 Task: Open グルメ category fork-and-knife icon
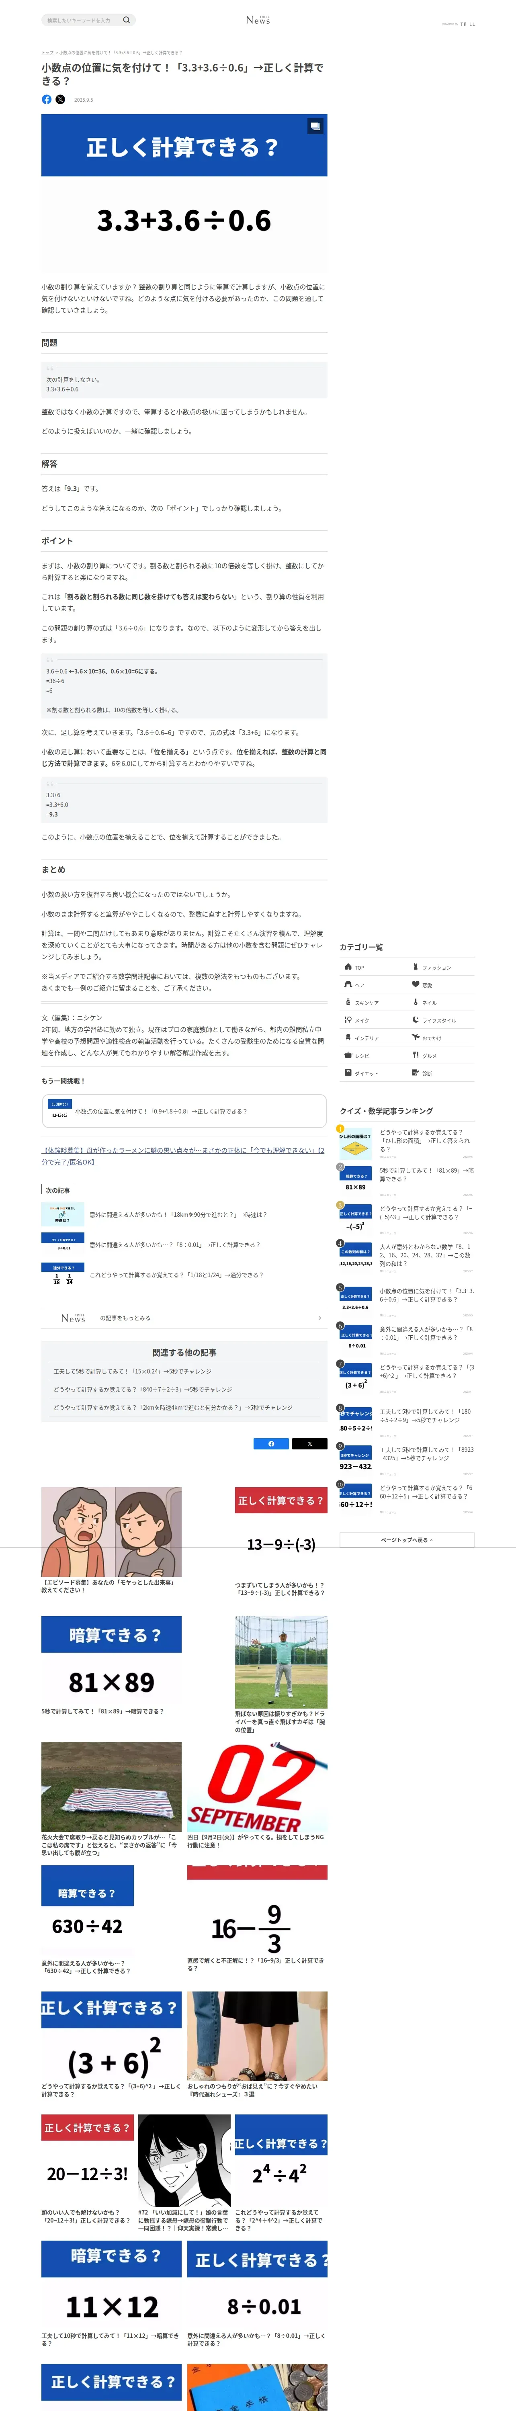point(416,1055)
